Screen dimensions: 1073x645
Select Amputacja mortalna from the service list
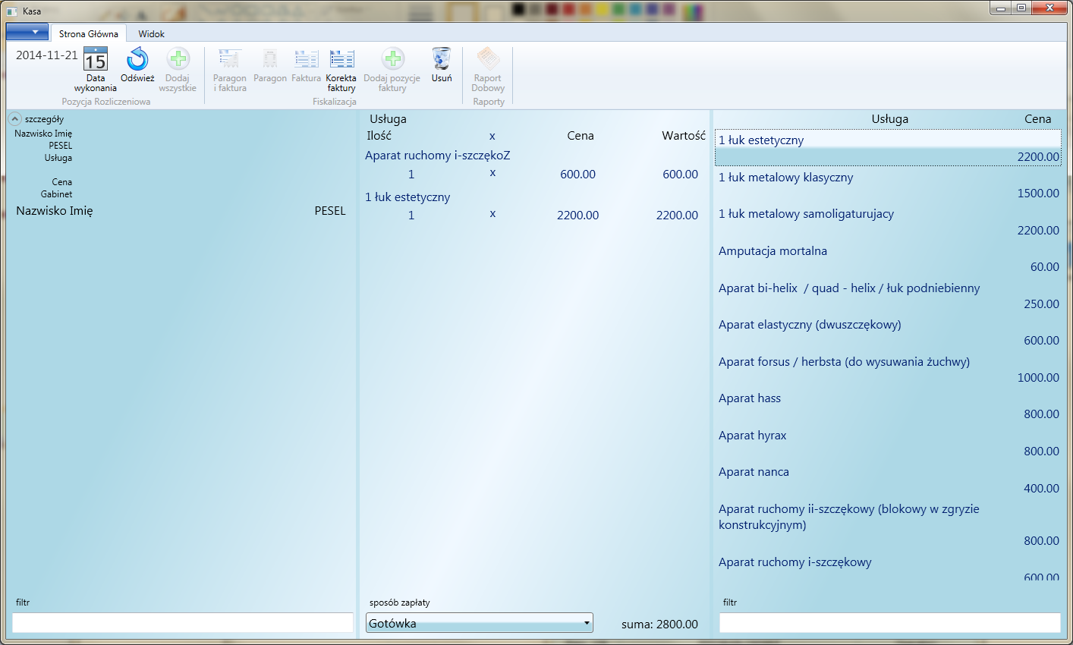click(772, 251)
